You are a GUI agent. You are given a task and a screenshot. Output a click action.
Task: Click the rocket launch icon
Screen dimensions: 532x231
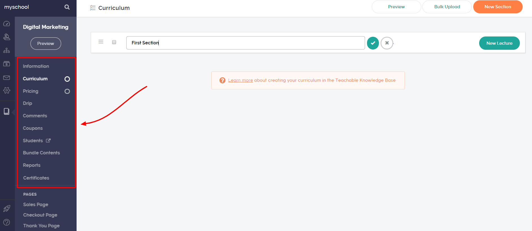7,208
